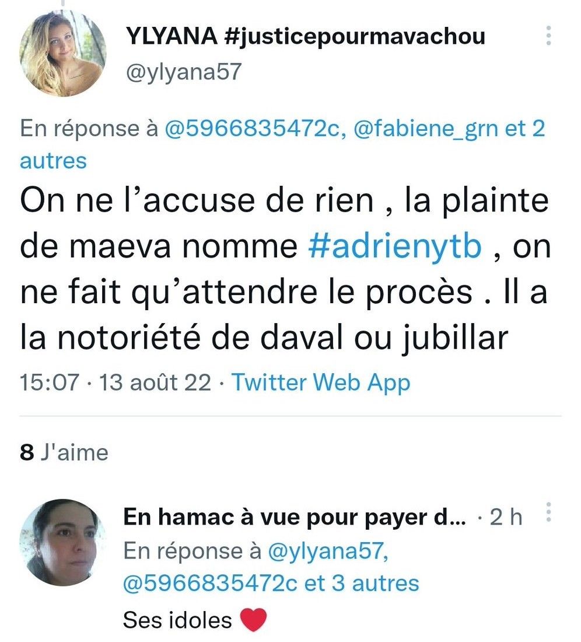This screenshot has height=642, width=581.
Task: Click the red heart emoji in the reply
Action: click(254, 620)
